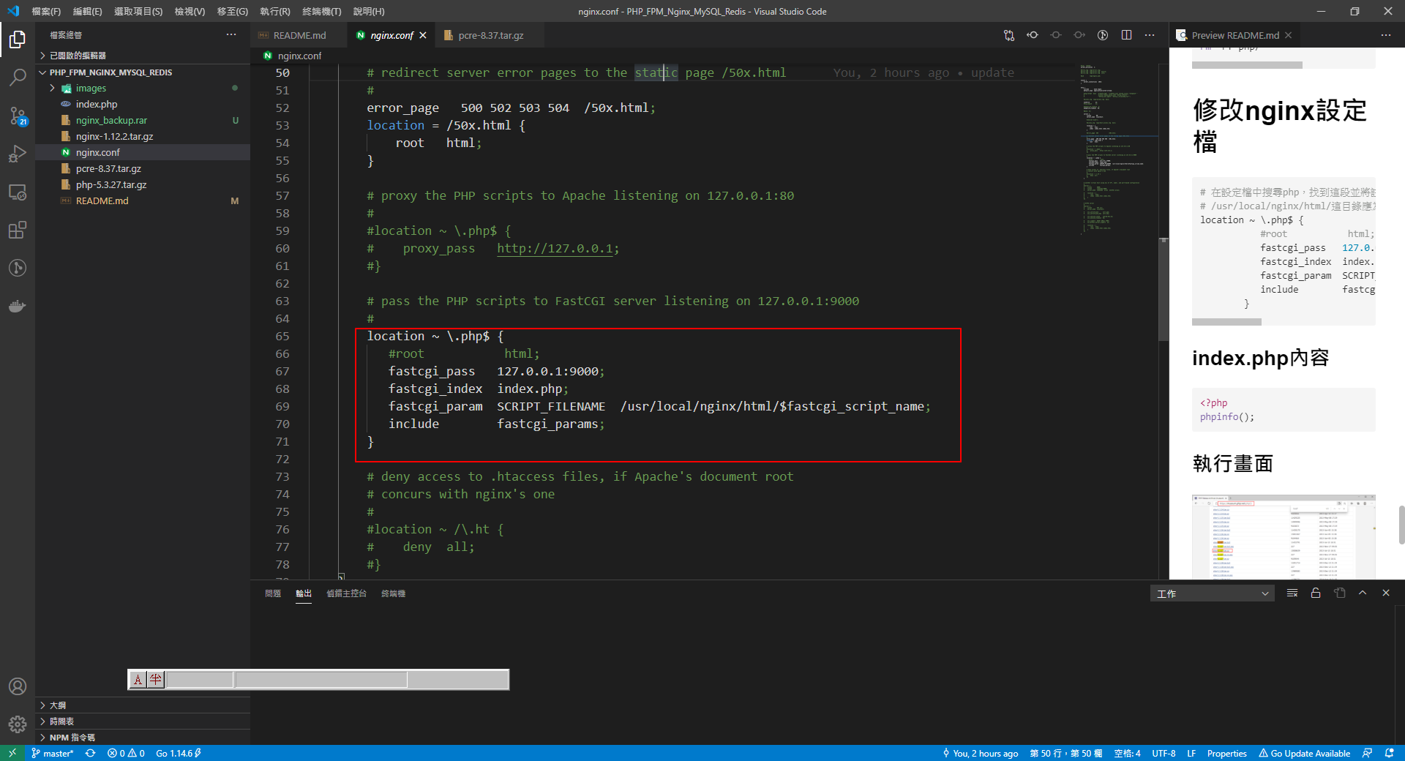This screenshot has height=761, width=1405.
Task: Click the compare changes editor icon
Action: (1009, 35)
